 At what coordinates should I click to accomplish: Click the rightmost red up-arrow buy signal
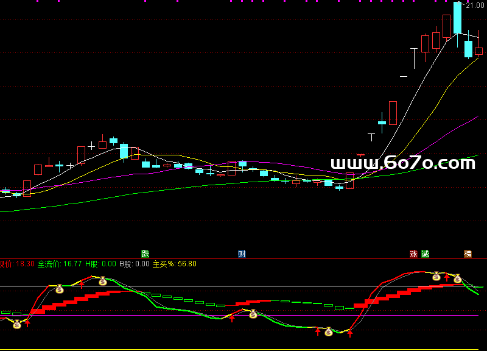coord(447,277)
